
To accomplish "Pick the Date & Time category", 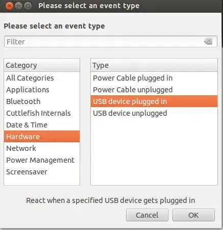I will click(42, 125).
